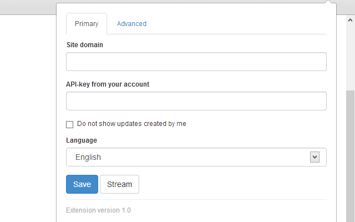Click the Language dropdown arrow button
This screenshot has height=222, width=355.
tap(315, 157)
